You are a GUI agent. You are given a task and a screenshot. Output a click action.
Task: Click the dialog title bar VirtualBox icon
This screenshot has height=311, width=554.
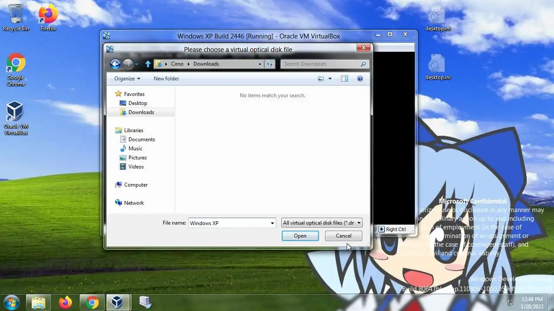tap(110, 49)
